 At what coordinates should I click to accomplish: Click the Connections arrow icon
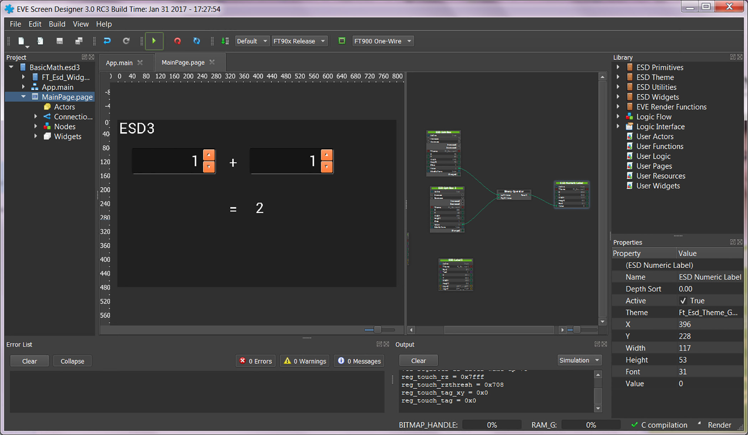pos(47,116)
